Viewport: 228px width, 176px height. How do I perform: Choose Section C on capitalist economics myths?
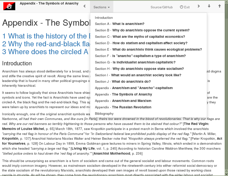[x=140, y=37]
